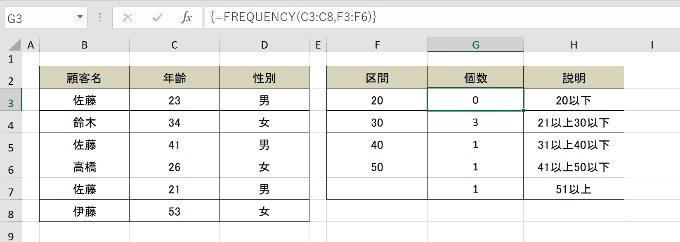The height and width of the screenshot is (242, 680).
Task: Select column H header
Action: [574, 45]
